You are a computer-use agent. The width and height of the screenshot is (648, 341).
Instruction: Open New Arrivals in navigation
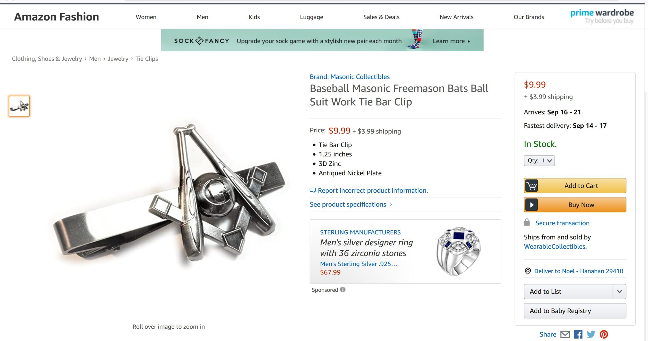point(456,17)
